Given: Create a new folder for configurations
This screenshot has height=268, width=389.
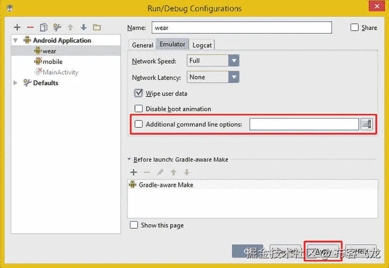Looking at the screenshot, I should click(x=97, y=27).
